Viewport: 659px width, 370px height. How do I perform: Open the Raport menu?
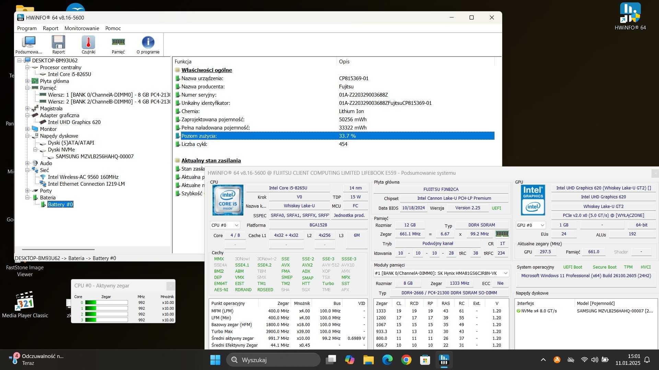pyautogui.click(x=50, y=28)
